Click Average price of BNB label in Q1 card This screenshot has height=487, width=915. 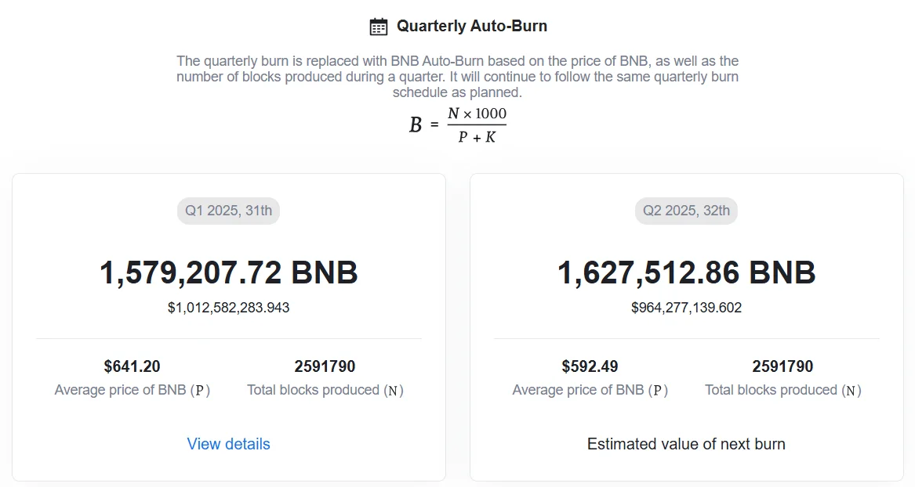(x=133, y=390)
